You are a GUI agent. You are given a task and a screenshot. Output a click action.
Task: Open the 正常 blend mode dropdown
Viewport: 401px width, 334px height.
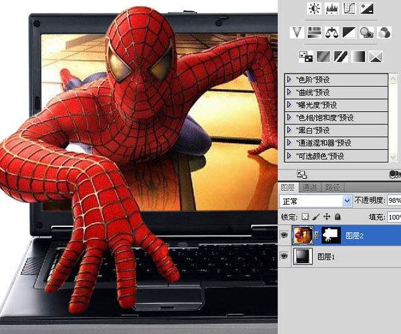coord(315,201)
